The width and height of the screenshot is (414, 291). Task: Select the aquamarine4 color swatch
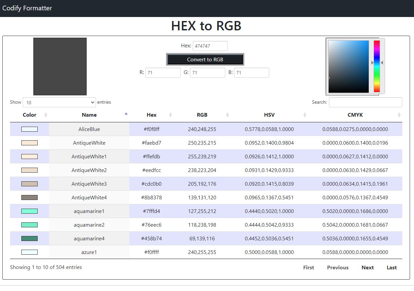29,239
